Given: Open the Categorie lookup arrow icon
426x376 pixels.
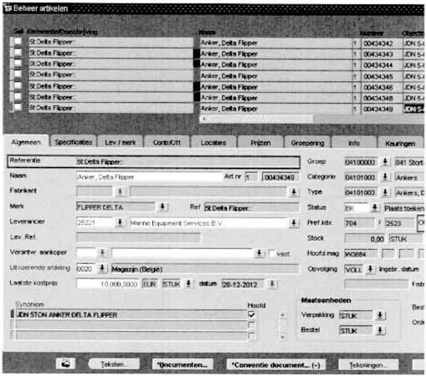Looking at the screenshot, I should 385,177.
